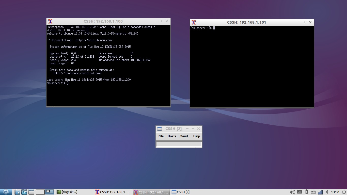Close the CSSH: 192.168.1.101 window

pos(310,22)
